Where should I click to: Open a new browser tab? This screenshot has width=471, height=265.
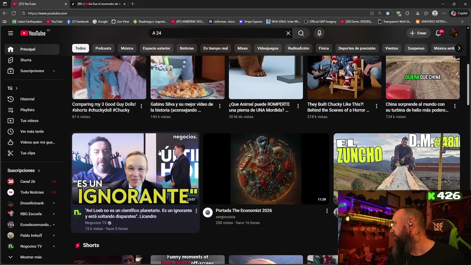(x=132, y=4)
